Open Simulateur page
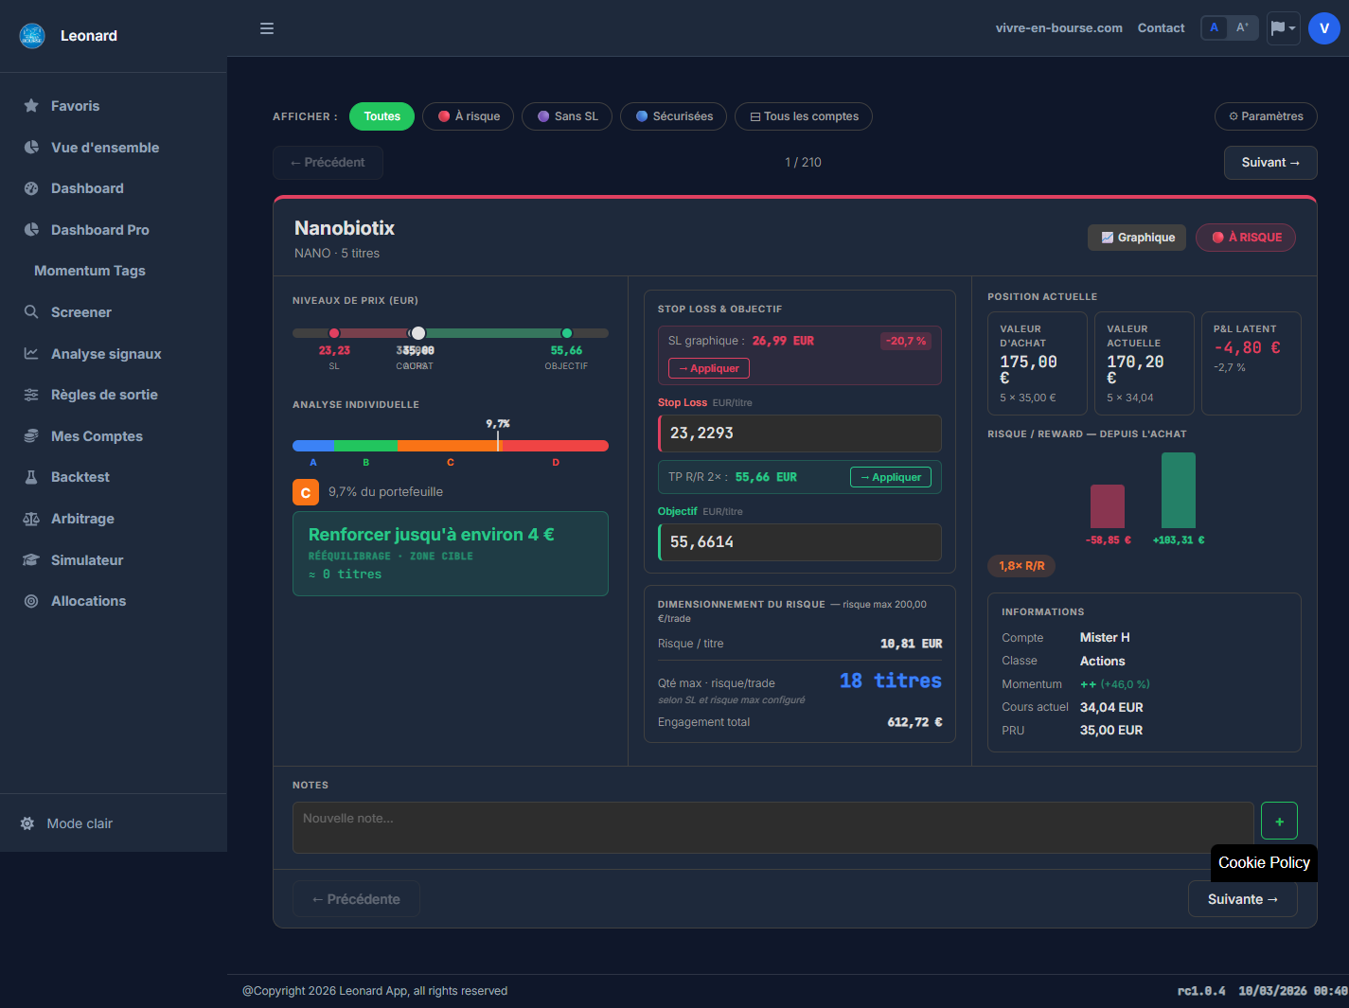Image resolution: width=1349 pixels, height=1008 pixels. [x=87, y=560]
